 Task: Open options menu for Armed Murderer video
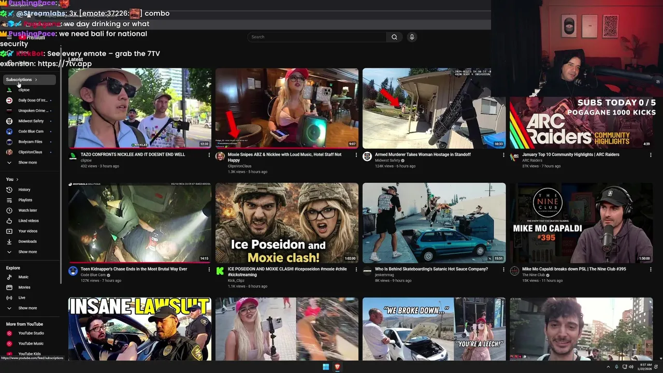[x=503, y=155]
